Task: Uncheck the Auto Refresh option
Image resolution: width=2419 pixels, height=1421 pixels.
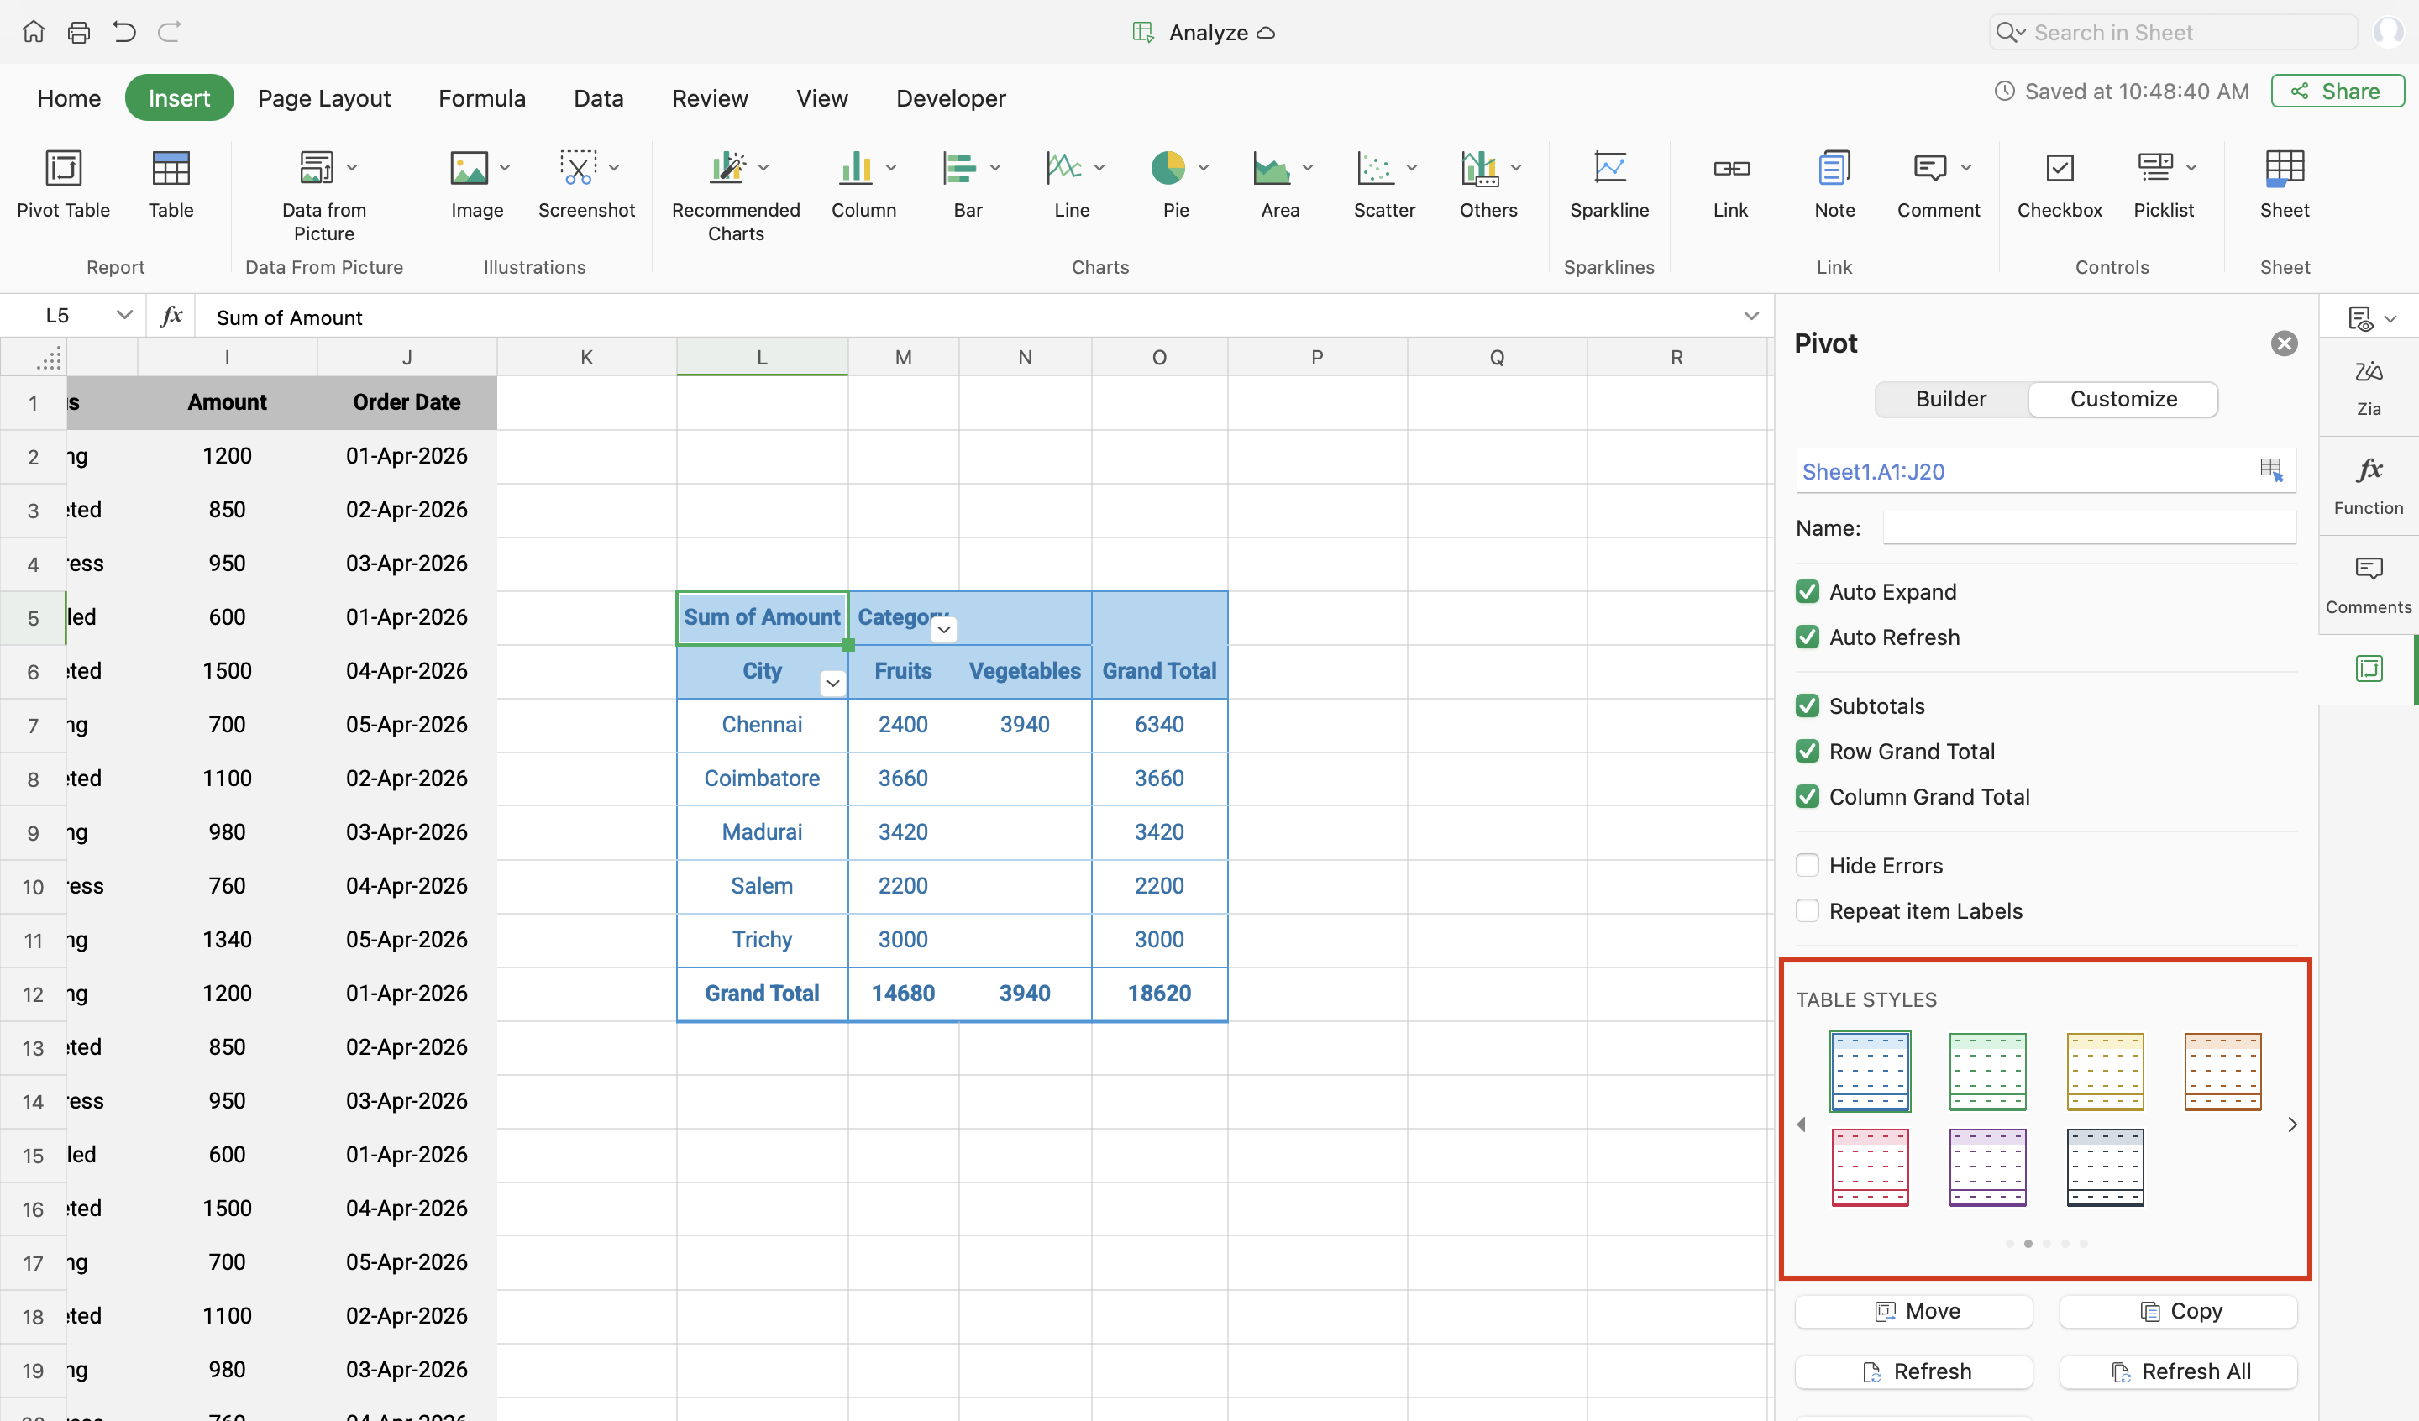Action: [1808, 637]
